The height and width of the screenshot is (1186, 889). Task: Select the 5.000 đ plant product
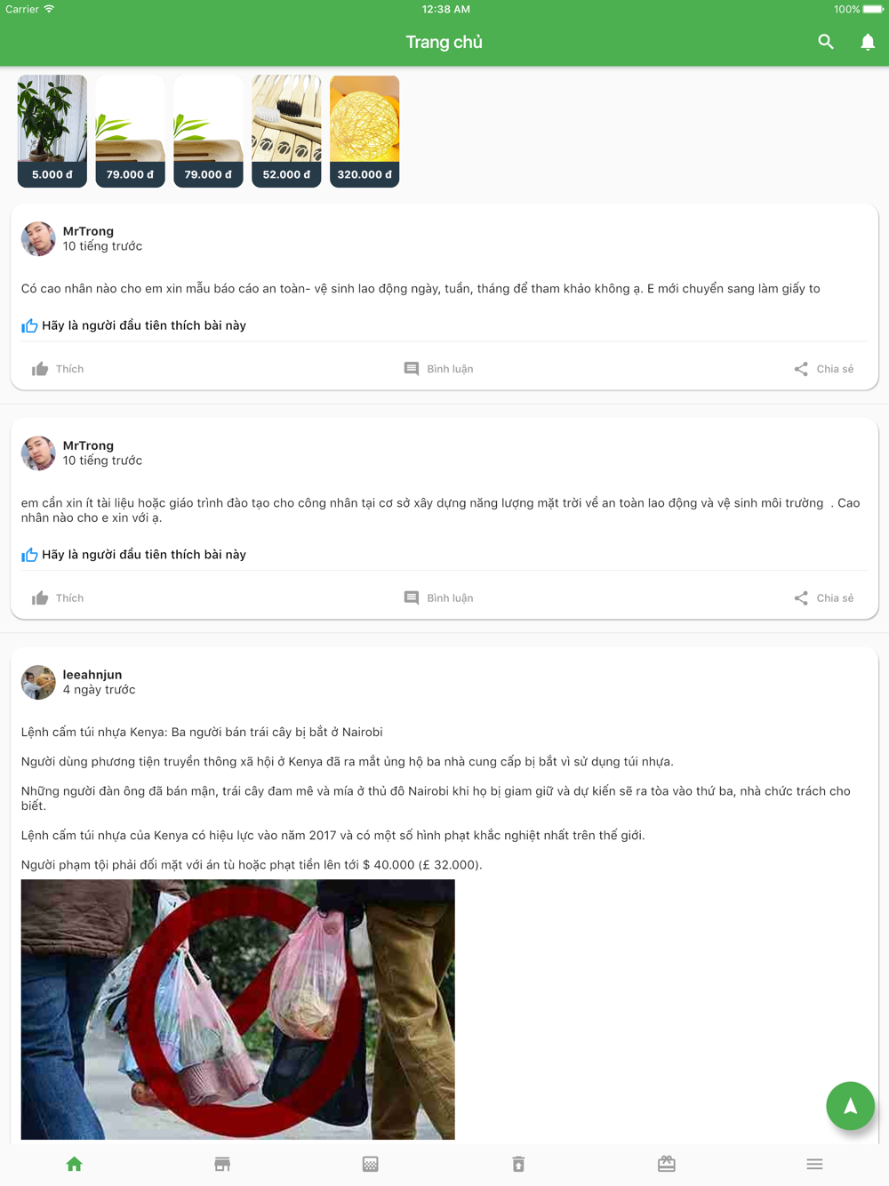point(52,131)
